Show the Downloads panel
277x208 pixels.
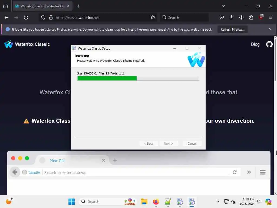(x=232, y=17)
